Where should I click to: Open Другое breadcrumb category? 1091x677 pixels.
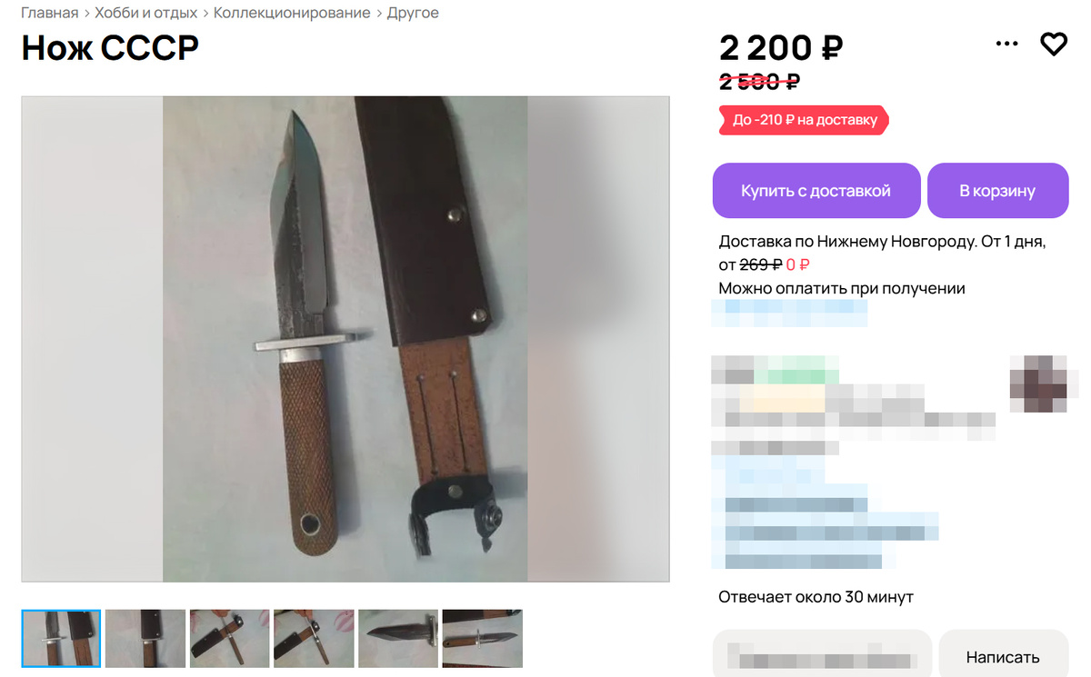tap(413, 13)
